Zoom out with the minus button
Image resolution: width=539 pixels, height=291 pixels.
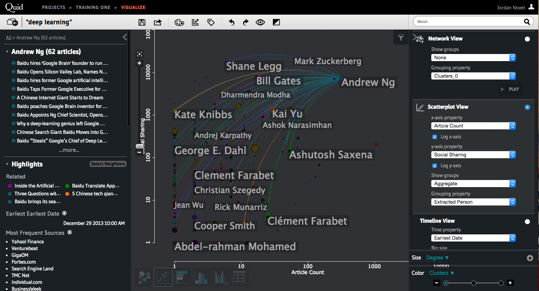coord(139,152)
